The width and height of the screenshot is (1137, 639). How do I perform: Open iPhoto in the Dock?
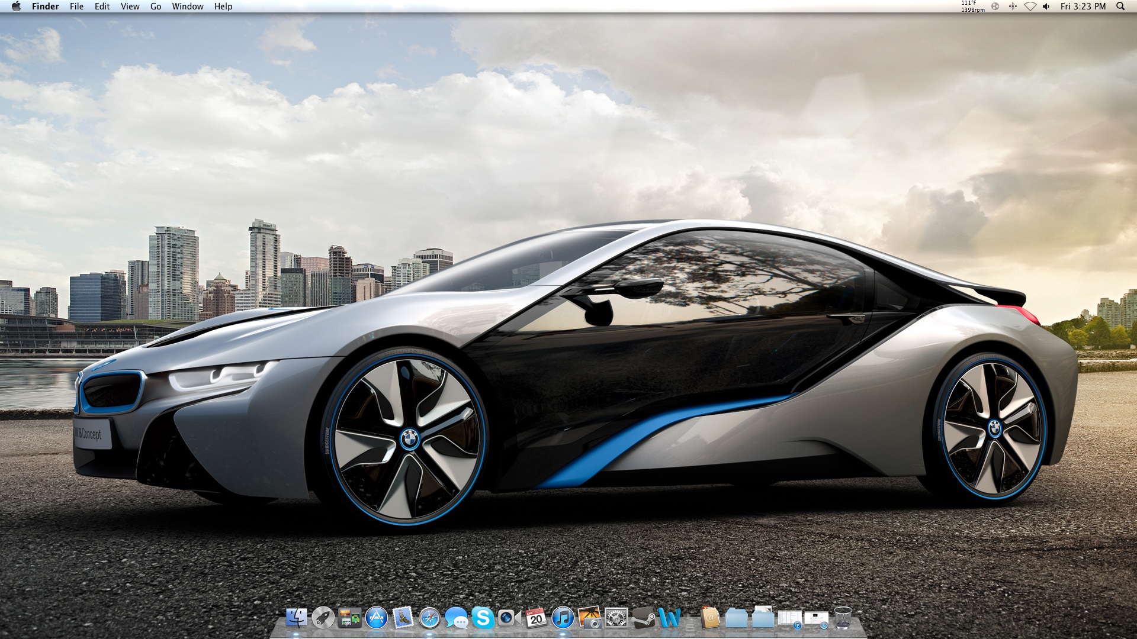point(590,618)
